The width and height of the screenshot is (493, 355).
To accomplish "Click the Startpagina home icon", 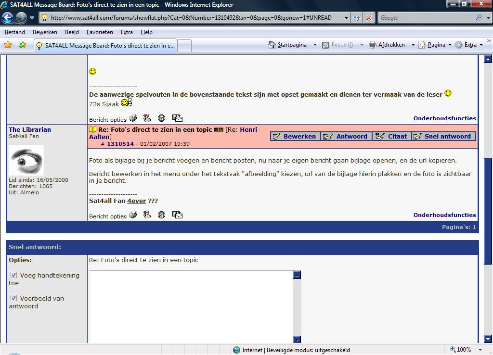I will coord(272,45).
